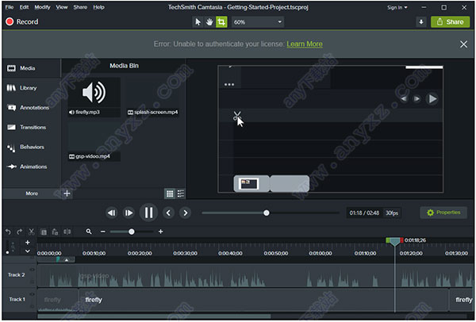476x322 pixels.
Task: Open the Help menu
Action: [x=98, y=7]
